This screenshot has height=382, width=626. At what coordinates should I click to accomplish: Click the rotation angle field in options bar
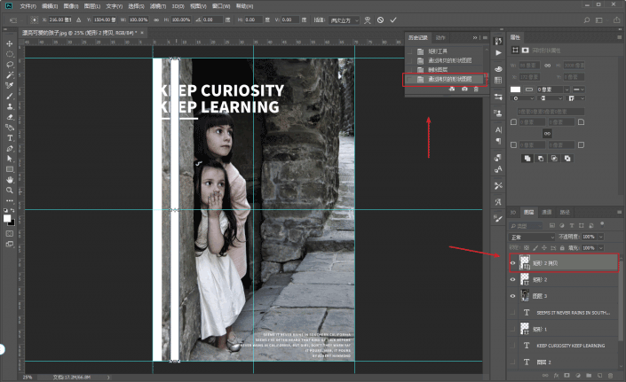click(212, 19)
